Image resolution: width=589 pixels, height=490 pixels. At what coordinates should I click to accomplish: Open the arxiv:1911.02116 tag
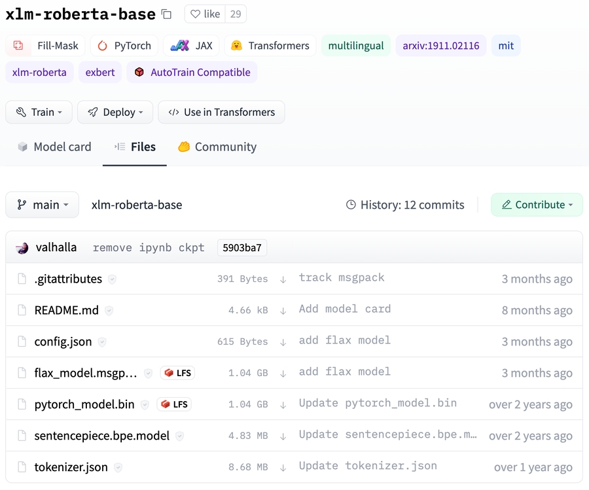(x=440, y=46)
